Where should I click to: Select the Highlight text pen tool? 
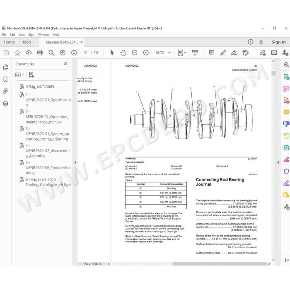tap(223, 53)
